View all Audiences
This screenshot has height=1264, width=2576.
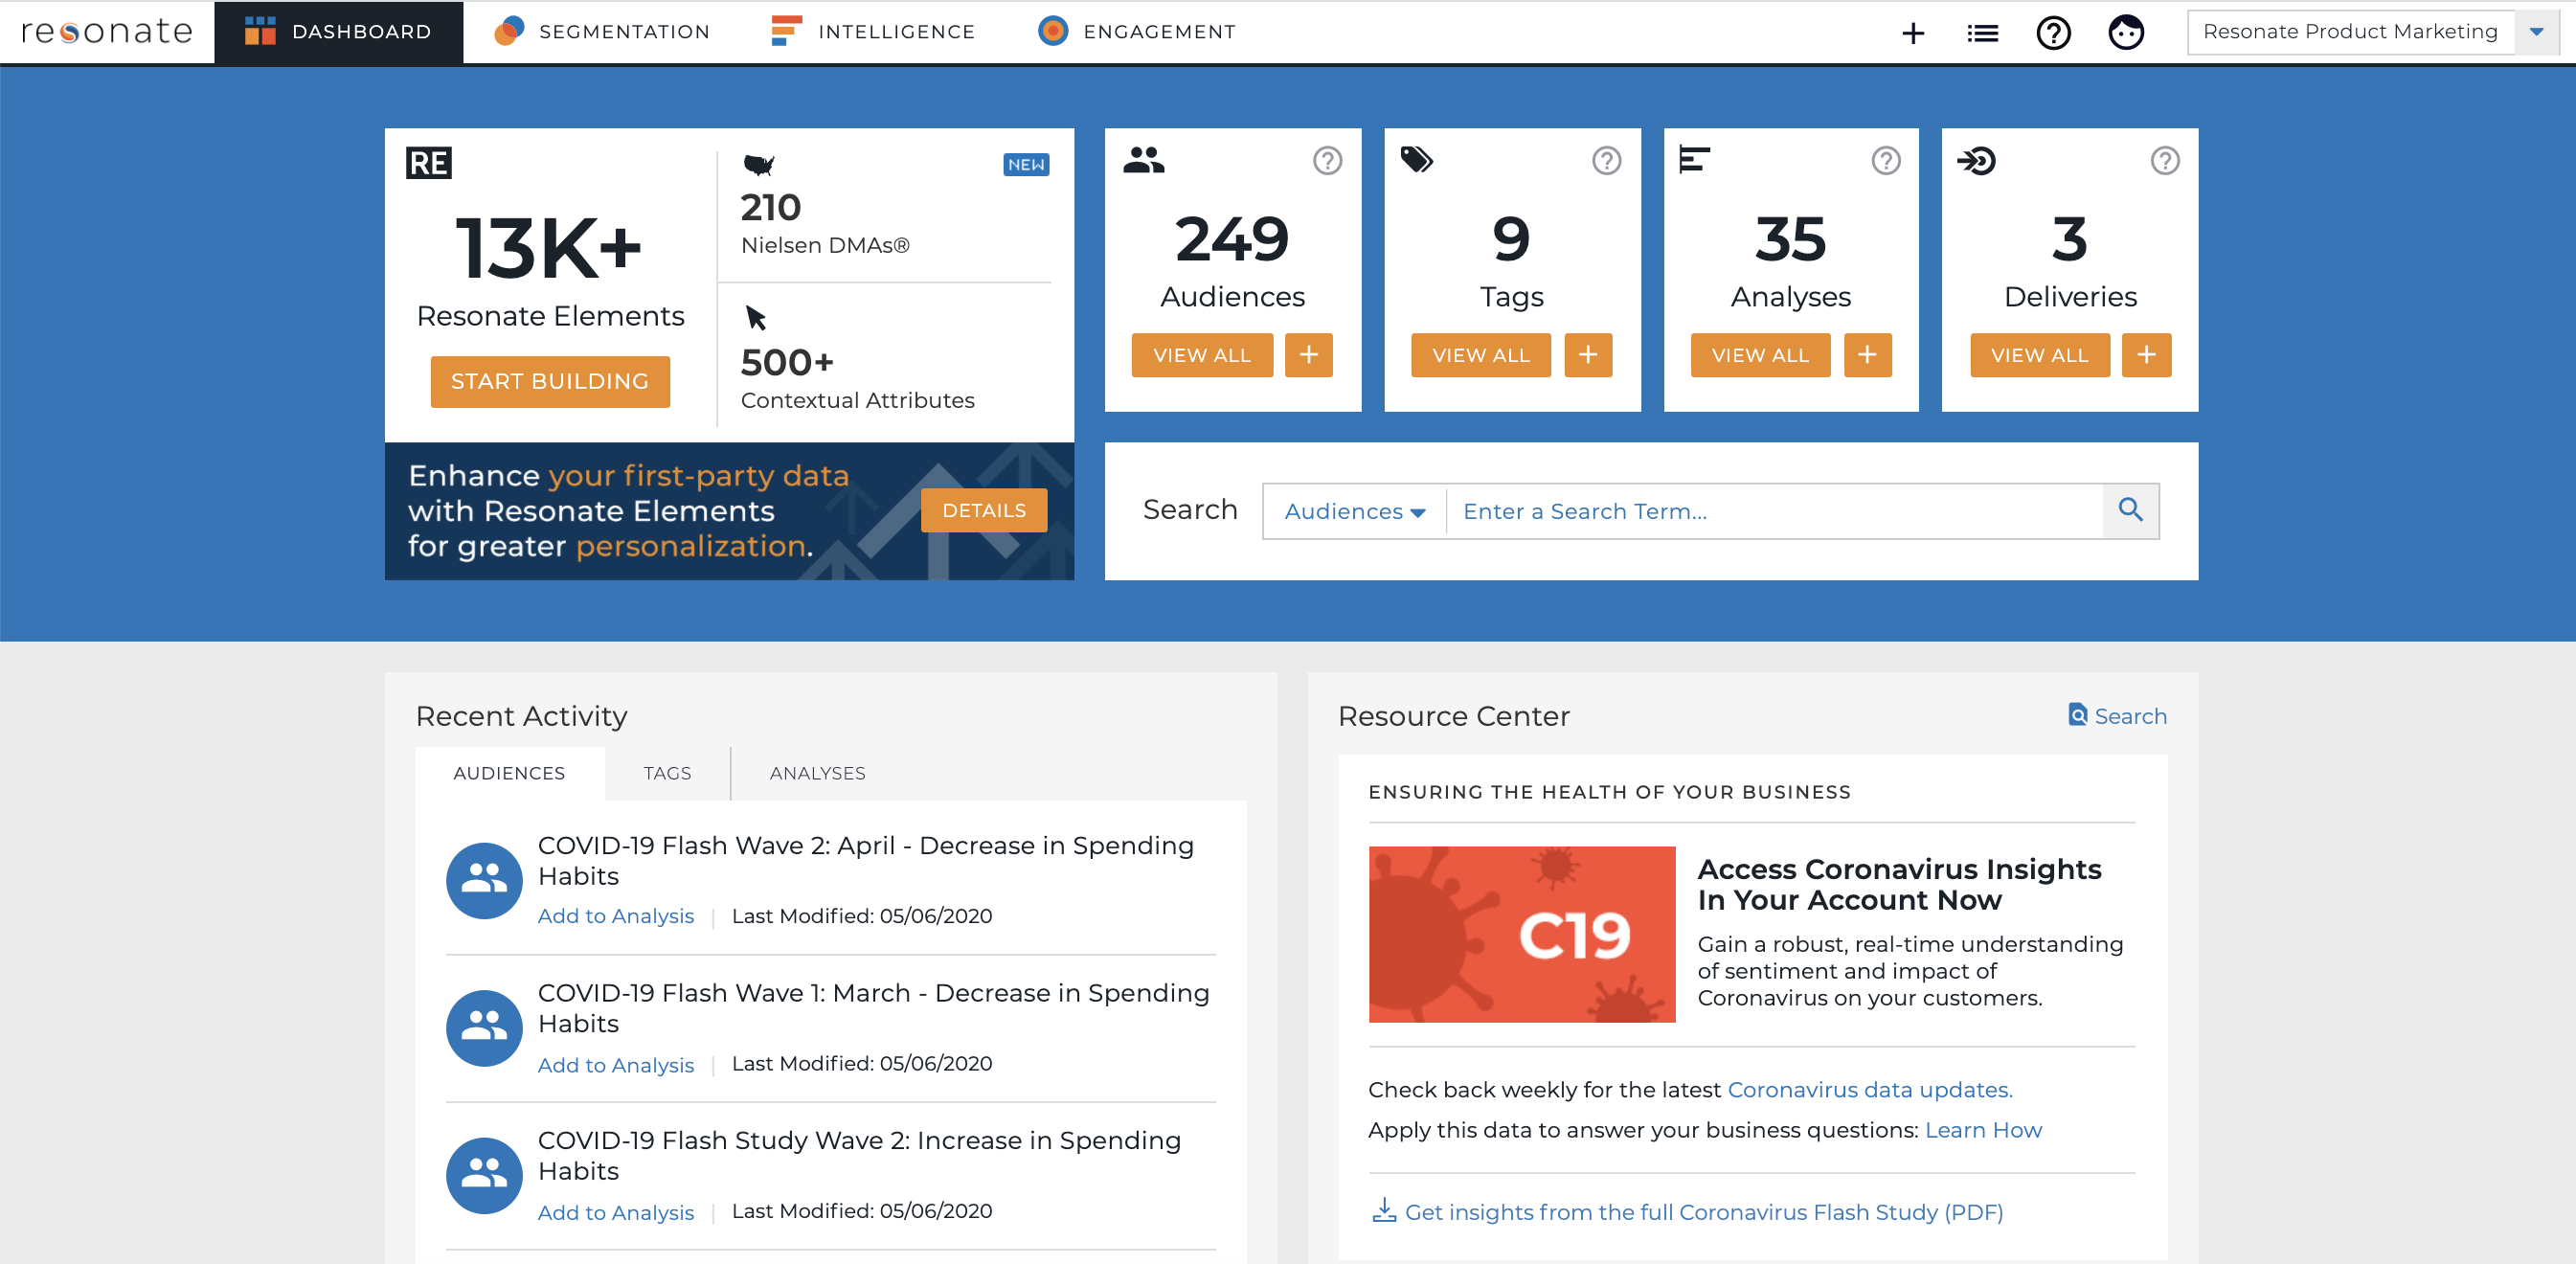(x=1202, y=355)
